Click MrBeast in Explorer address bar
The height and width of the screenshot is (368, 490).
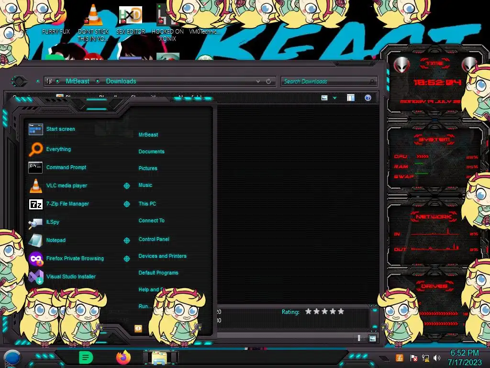pyautogui.click(x=78, y=81)
